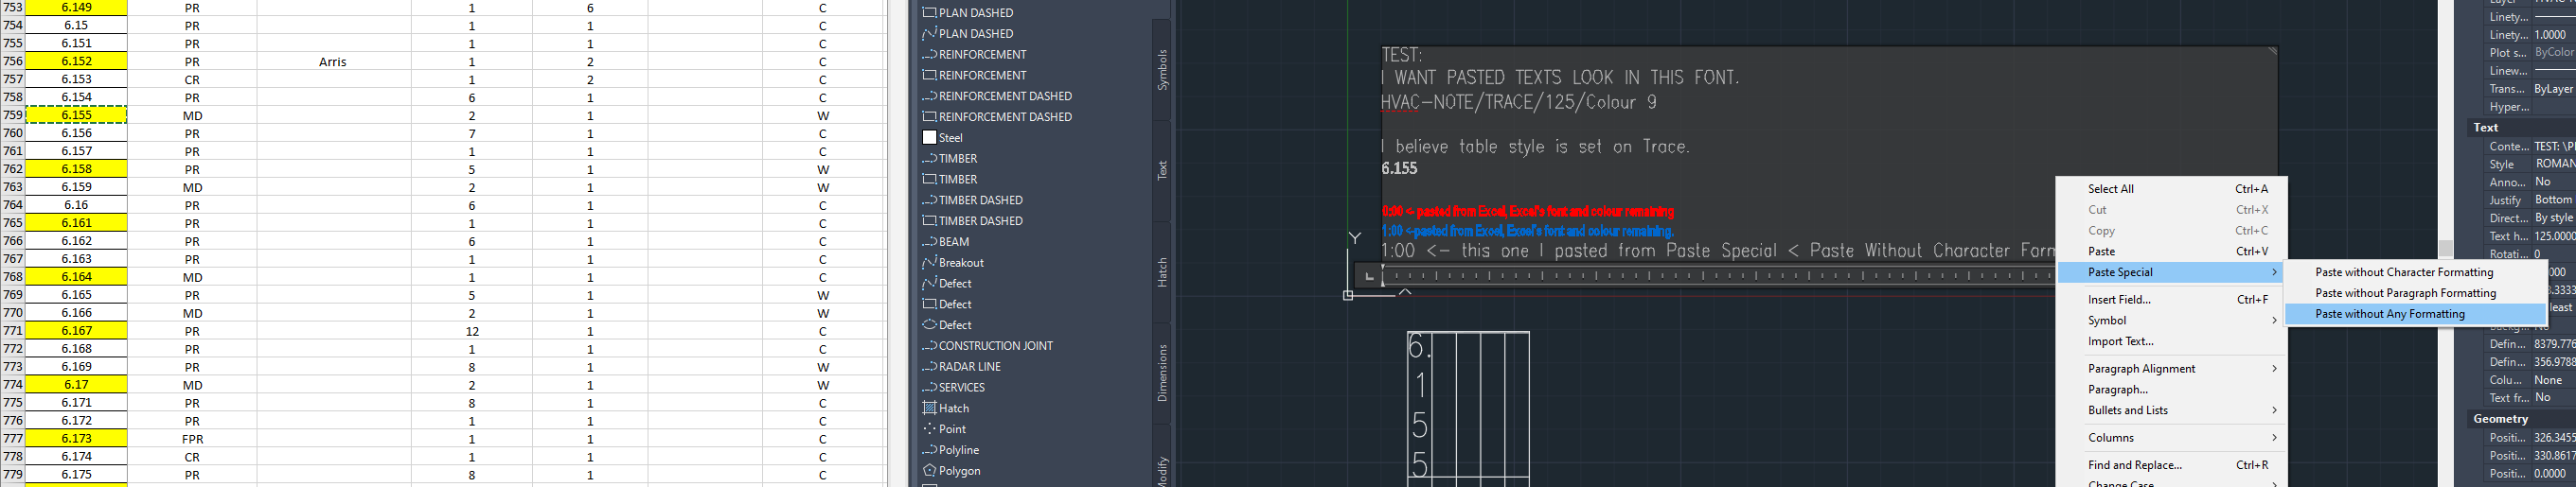Image resolution: width=2576 pixels, height=487 pixels.
Task: Choose the rectangle Defect tool
Action: (946, 304)
